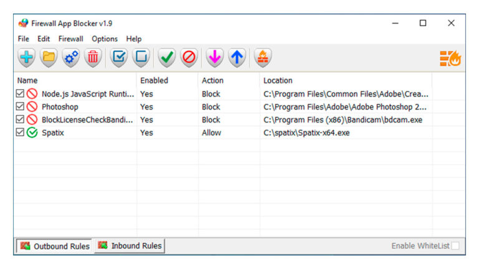Screen dimensions: 479x269
Task: Click the red prohibited Block icon
Action: (189, 57)
